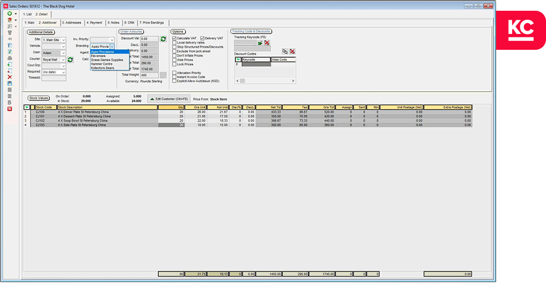Viewport: 546px width, 283px height.
Task: Click green triangle in stock grid header corner
Action: pyautogui.click(x=27, y=108)
